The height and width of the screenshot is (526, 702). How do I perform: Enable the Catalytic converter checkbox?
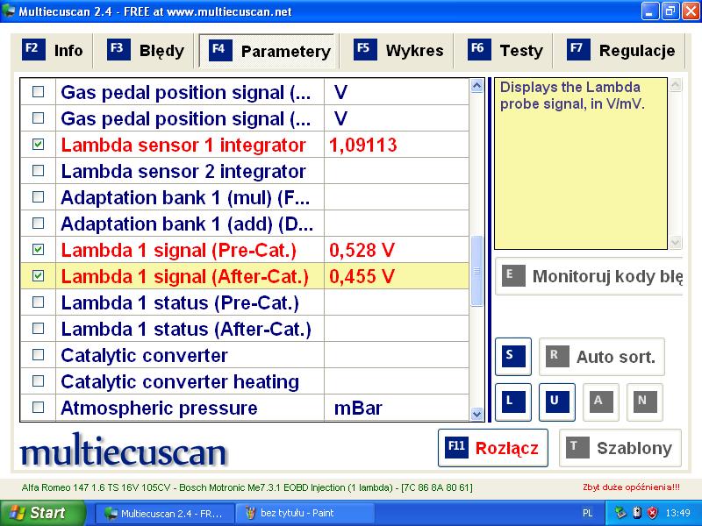point(39,355)
